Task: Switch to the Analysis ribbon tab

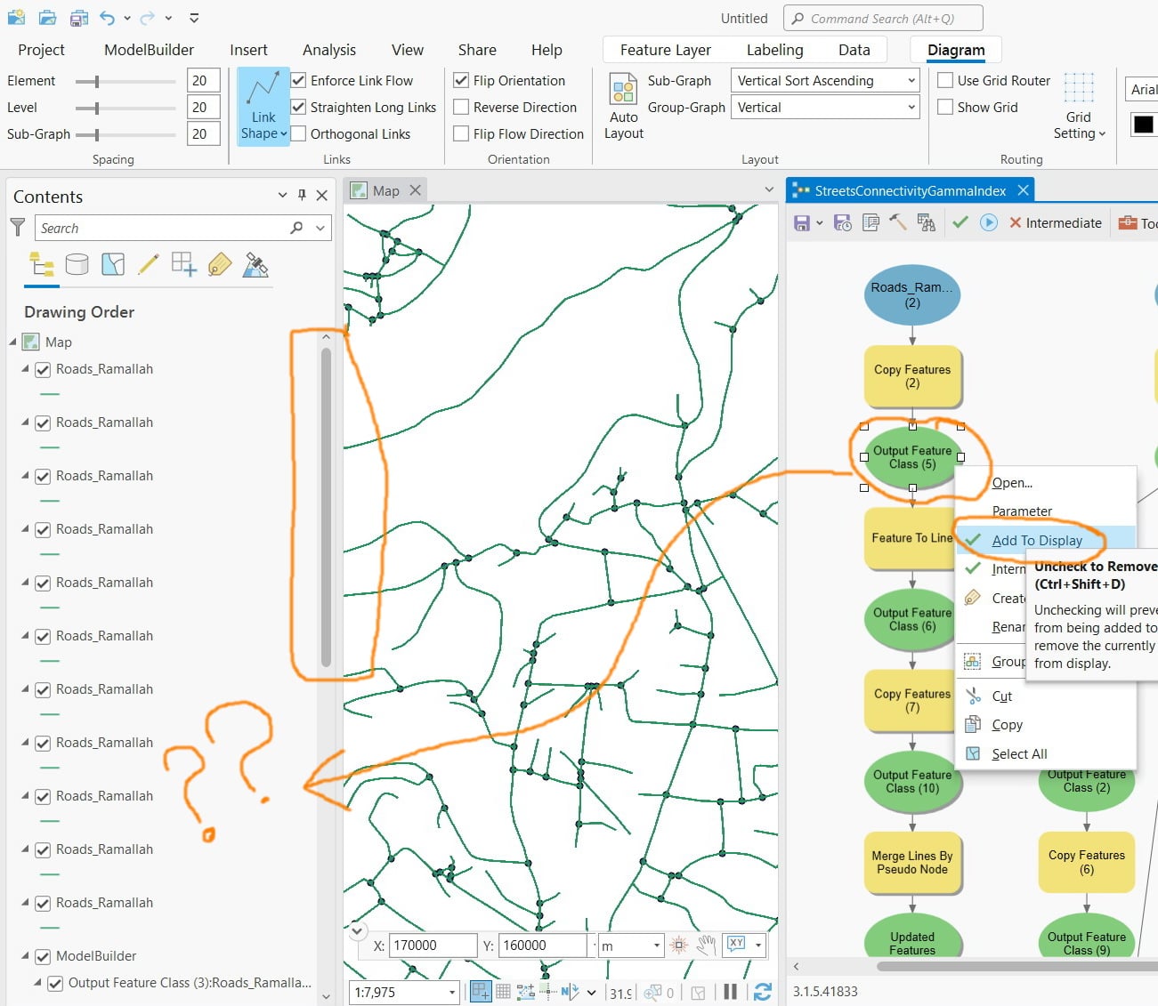Action: point(329,50)
